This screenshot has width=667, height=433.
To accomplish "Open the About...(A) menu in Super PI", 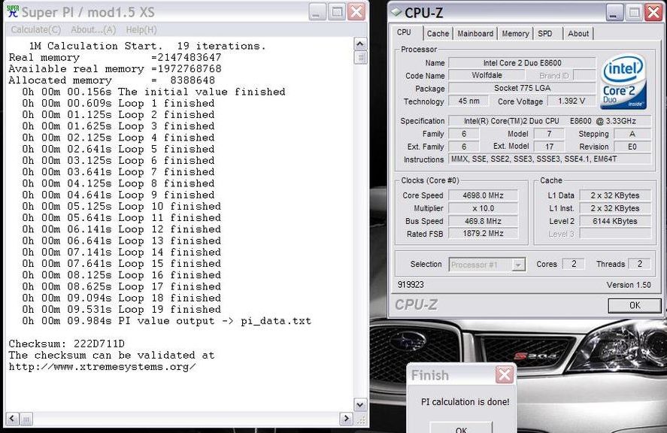I will pos(93,30).
